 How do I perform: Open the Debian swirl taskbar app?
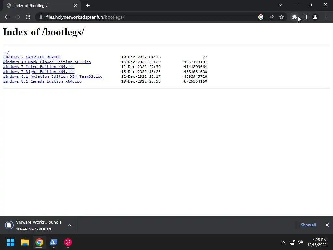click(x=68, y=242)
